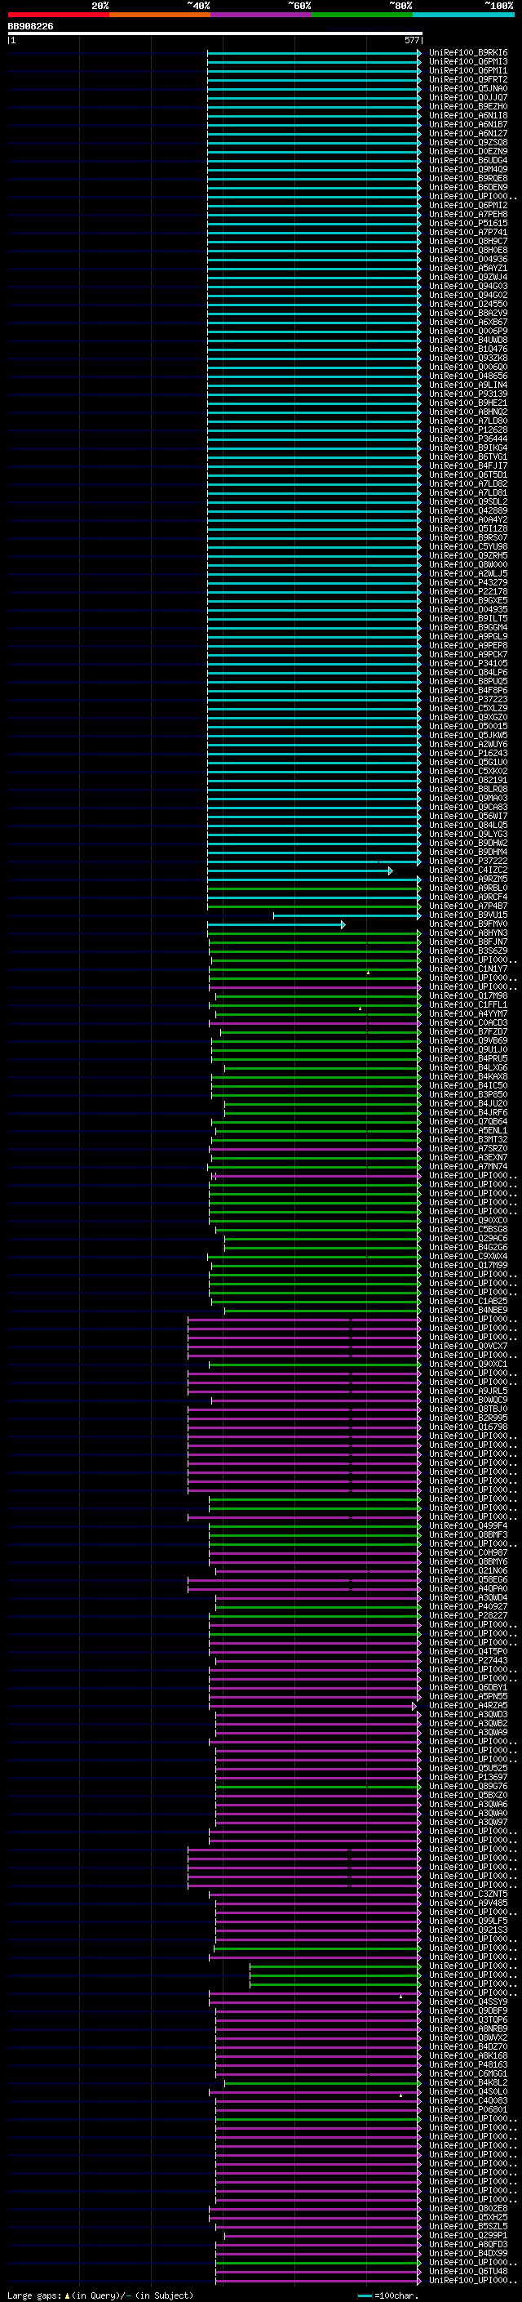Click the red 20% identity color segment
Screen dimensions: 522x2302
pos(58,15)
